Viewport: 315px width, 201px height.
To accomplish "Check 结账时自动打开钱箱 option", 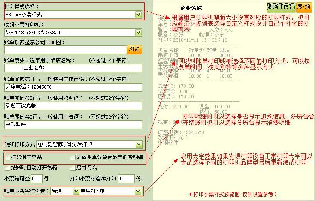I will click(x=8, y=168).
